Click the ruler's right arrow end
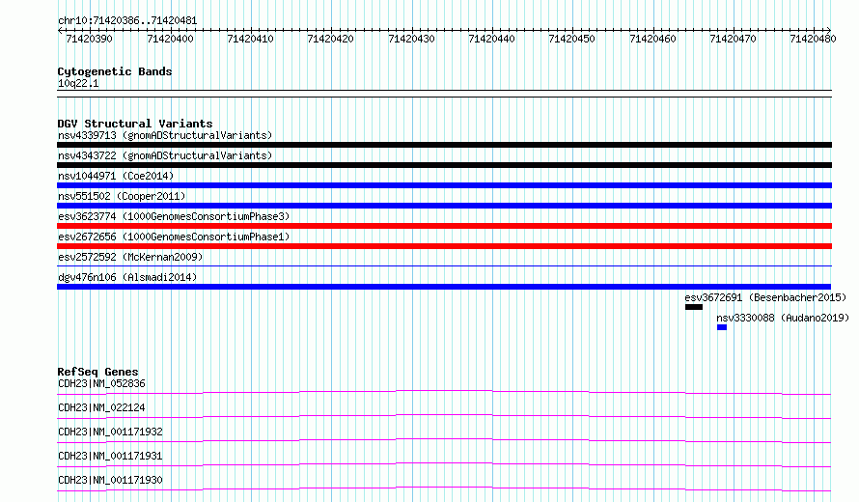859x502 pixels. coord(829,30)
